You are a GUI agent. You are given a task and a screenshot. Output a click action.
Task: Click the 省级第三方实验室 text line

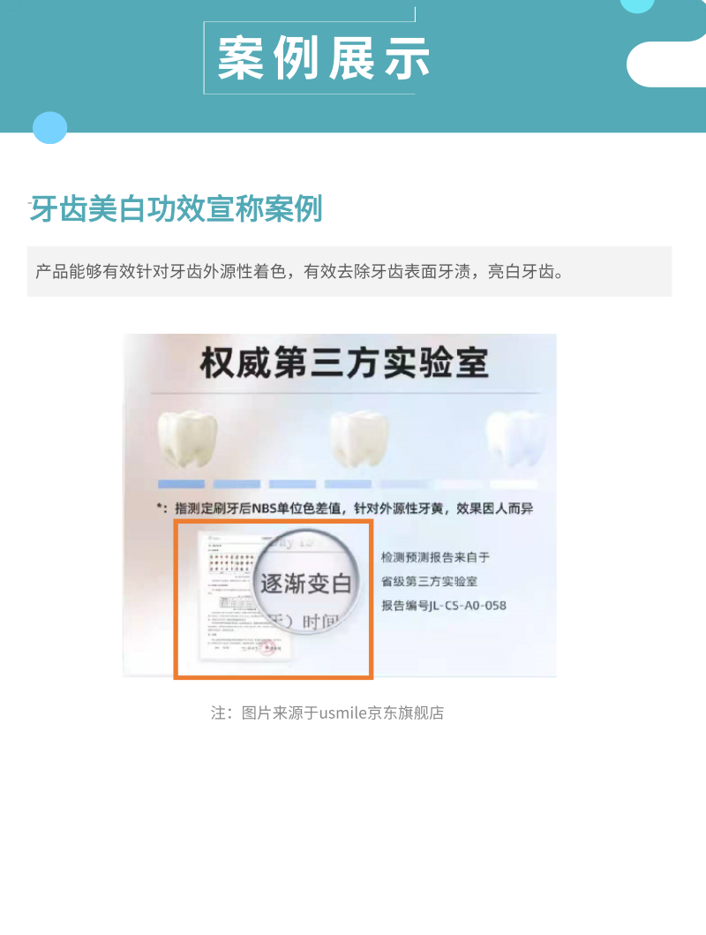(x=429, y=581)
